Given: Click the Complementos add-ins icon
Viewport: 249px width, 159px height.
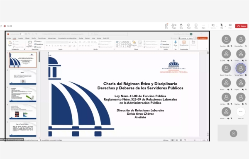Looking at the screenshot, I should [184, 43].
